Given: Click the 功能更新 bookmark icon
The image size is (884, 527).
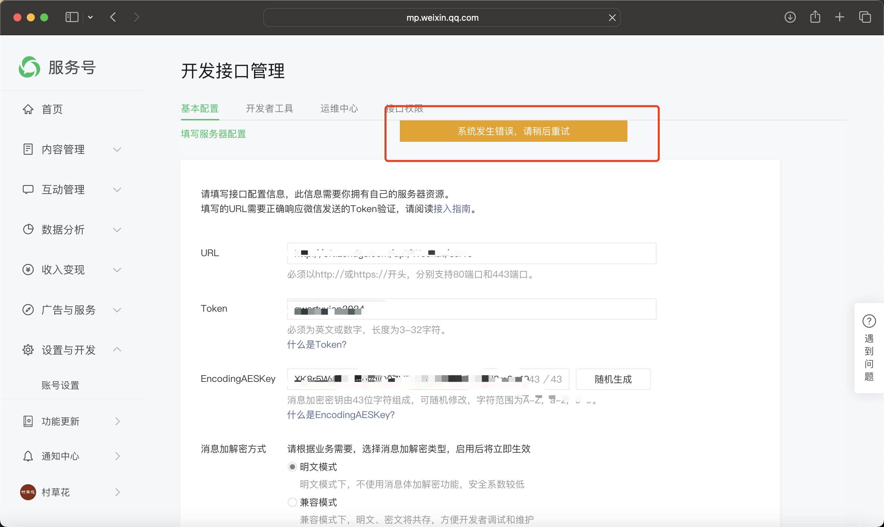Looking at the screenshot, I should point(28,421).
